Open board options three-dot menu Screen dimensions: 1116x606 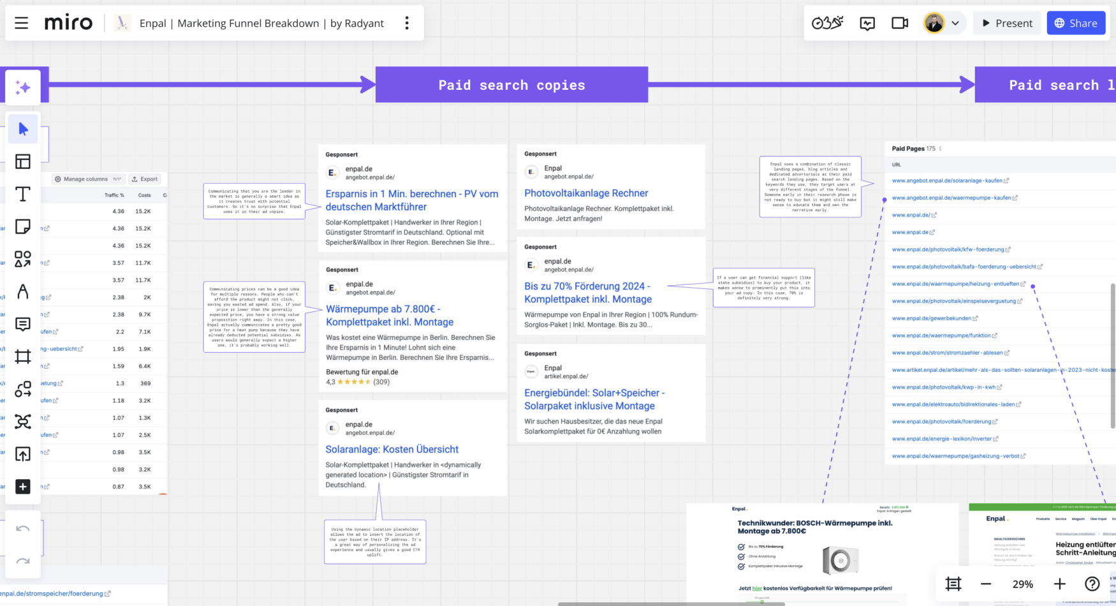pyautogui.click(x=407, y=23)
